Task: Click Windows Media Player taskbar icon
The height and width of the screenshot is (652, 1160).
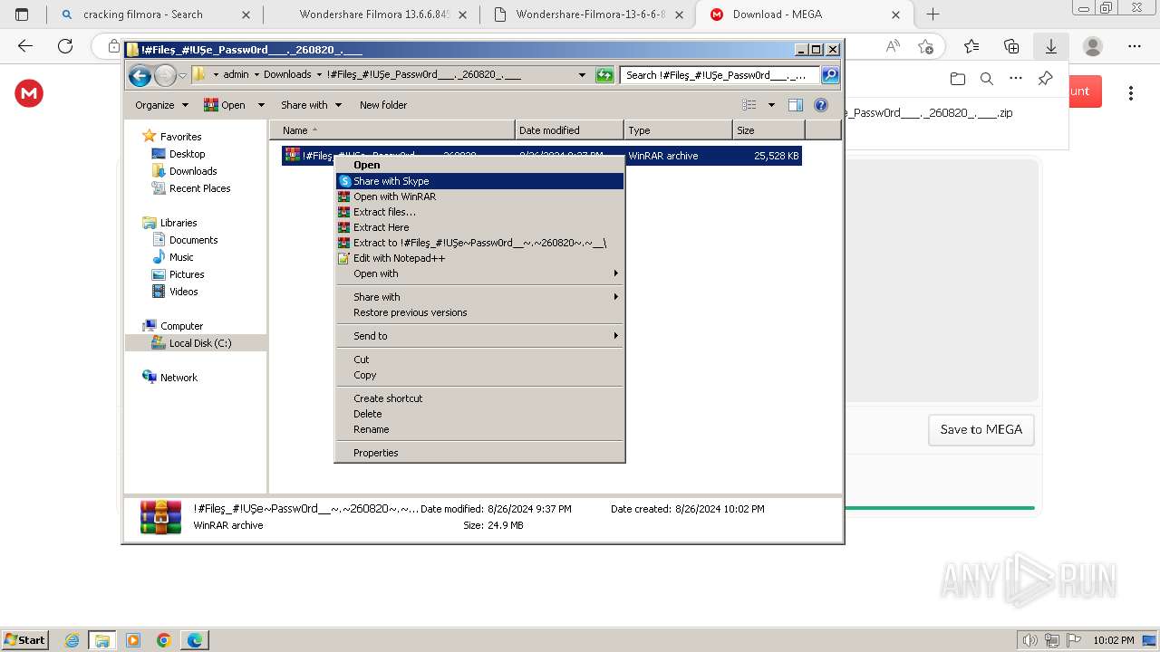Action: point(133,640)
